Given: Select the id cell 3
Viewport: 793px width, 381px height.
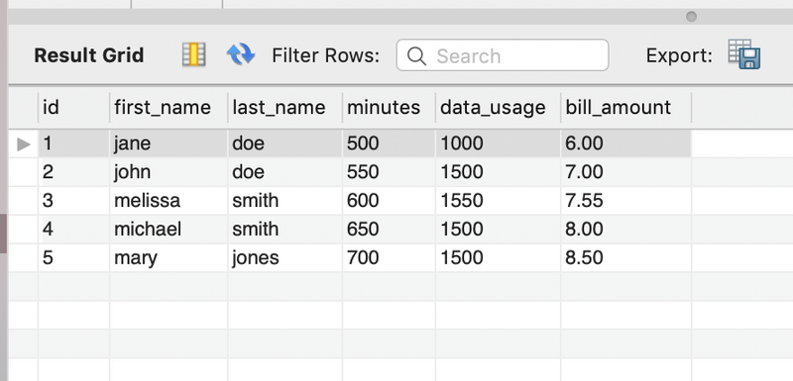Looking at the screenshot, I should 73,201.
